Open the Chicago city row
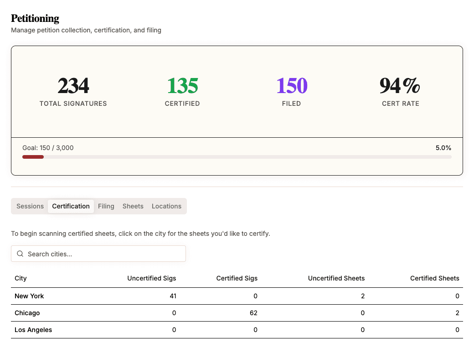Viewport: 474px width, 343px height. pos(237,313)
